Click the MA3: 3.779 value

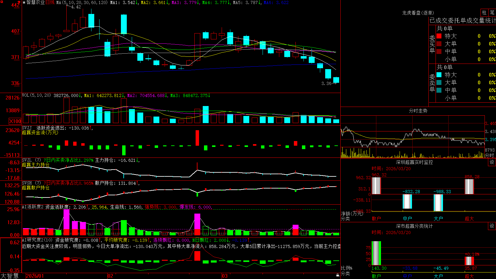[186, 2]
